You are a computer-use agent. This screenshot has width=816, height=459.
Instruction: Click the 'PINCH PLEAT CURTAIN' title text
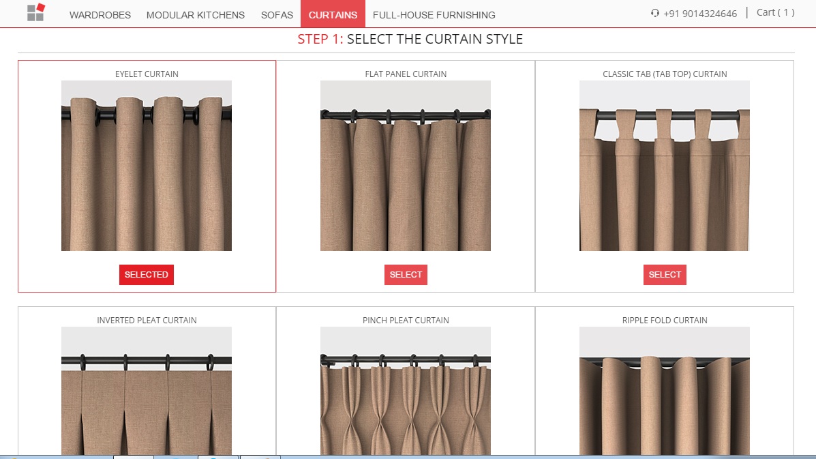pyautogui.click(x=406, y=320)
